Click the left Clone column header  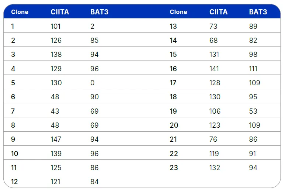[20, 12]
